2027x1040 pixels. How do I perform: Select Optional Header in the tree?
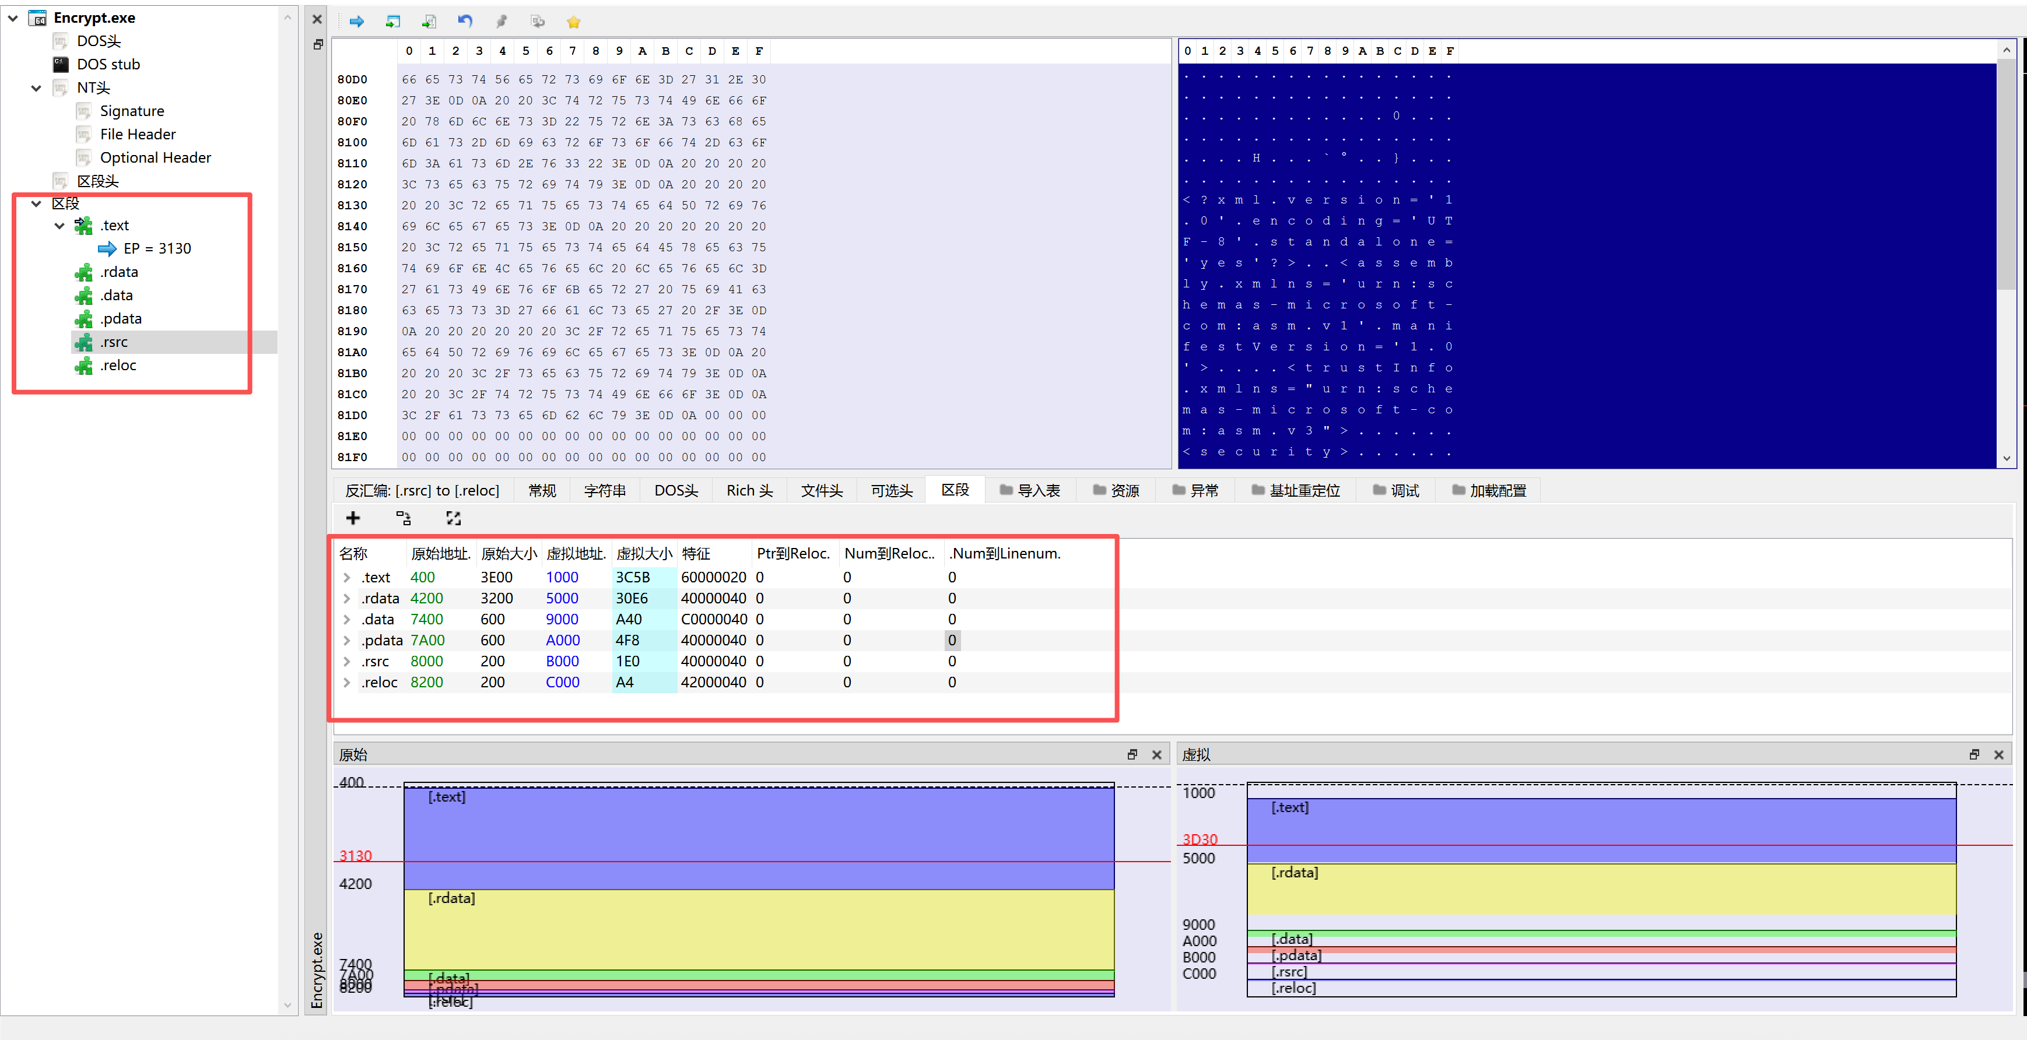[x=155, y=157]
